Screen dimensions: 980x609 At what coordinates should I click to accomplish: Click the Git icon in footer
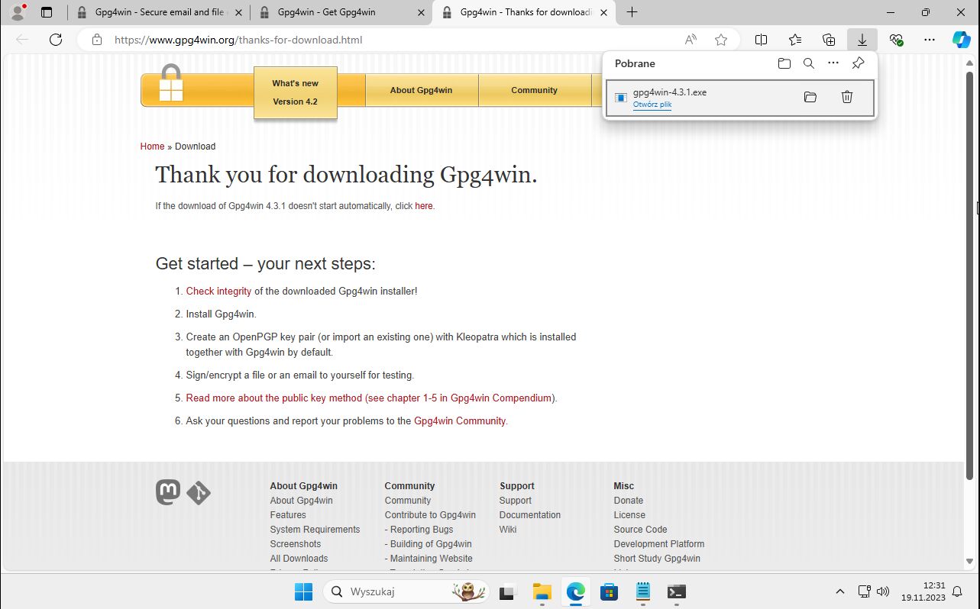click(199, 493)
